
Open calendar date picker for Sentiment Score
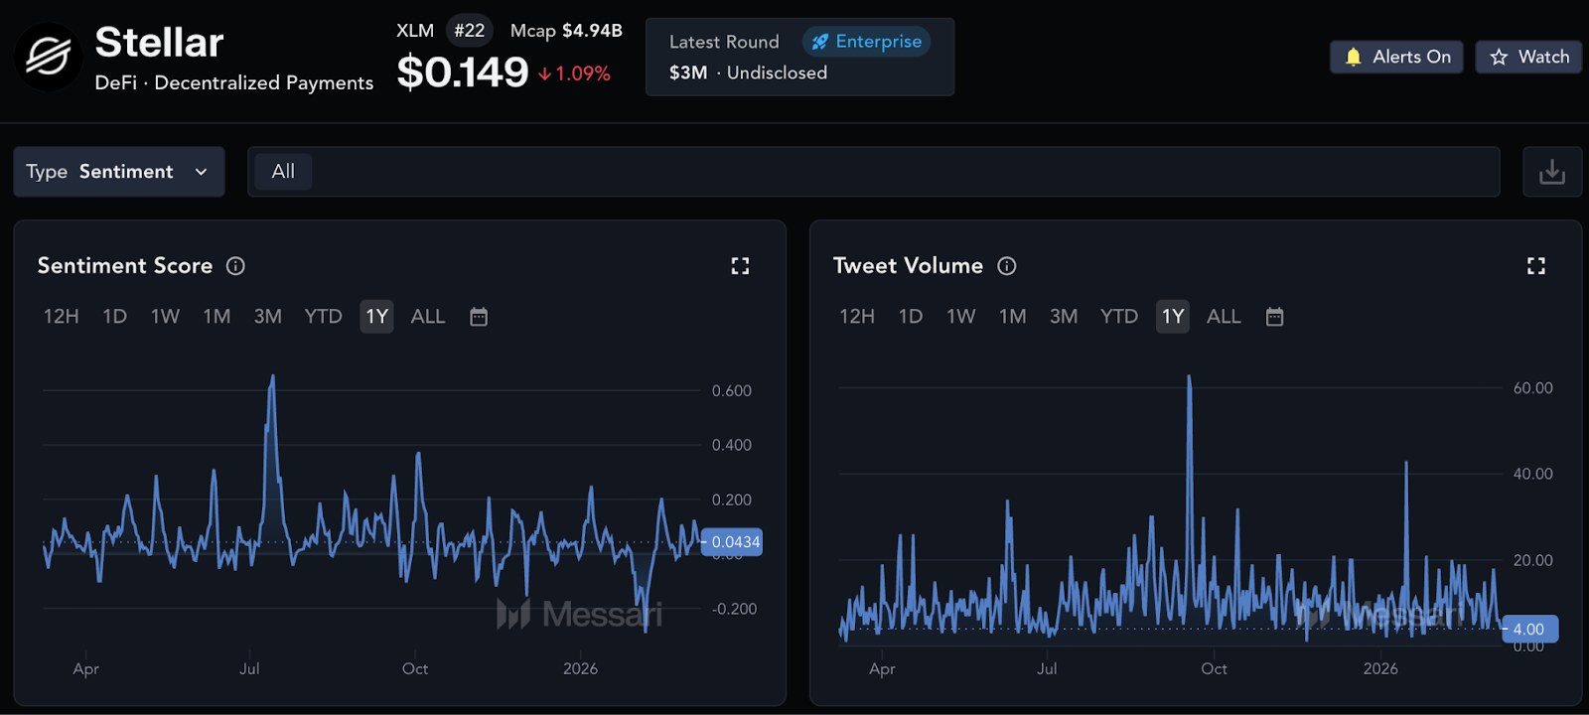[x=479, y=317]
